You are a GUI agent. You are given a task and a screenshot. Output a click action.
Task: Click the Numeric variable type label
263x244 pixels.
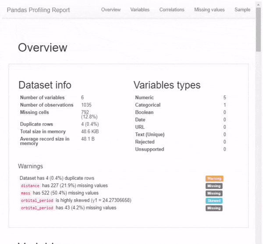144,98
